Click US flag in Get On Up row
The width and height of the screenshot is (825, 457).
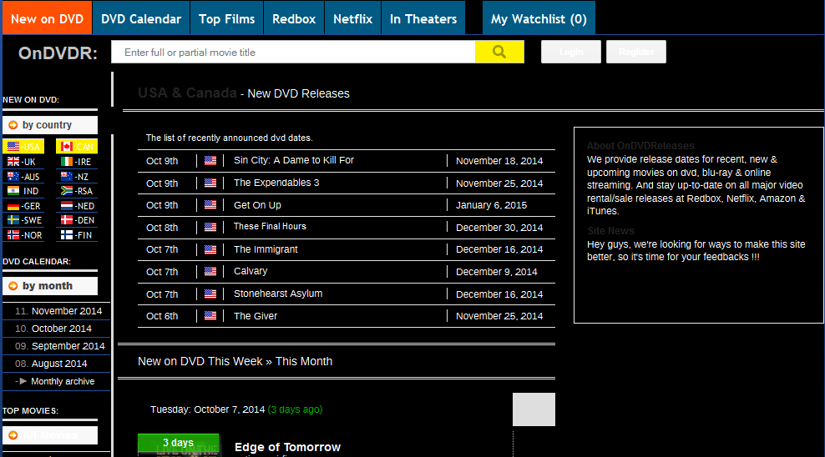pos(210,205)
